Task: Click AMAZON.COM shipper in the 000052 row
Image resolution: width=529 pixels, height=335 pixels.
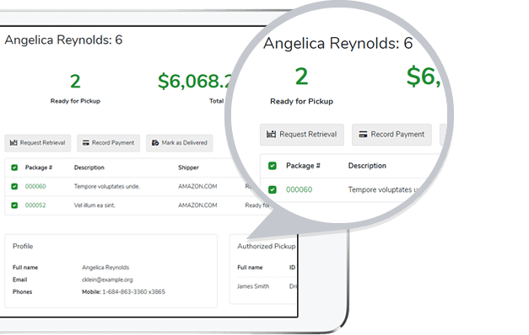Action: [197, 205]
